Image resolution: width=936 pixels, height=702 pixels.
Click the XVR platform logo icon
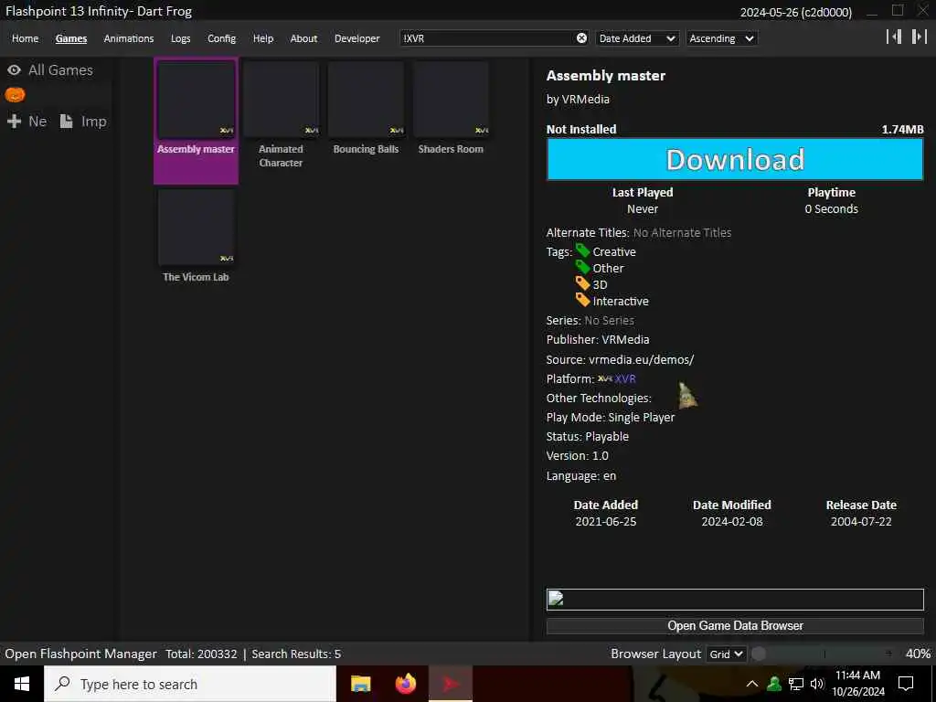click(x=605, y=378)
